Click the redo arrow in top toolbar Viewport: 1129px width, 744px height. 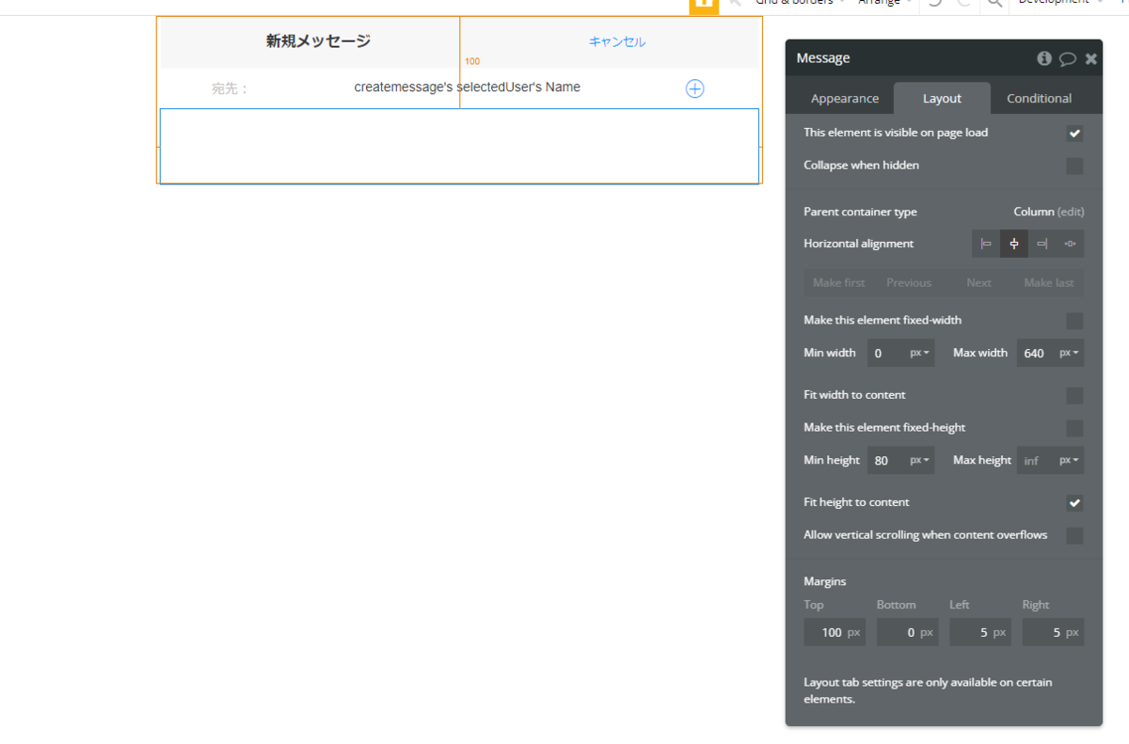point(963,4)
